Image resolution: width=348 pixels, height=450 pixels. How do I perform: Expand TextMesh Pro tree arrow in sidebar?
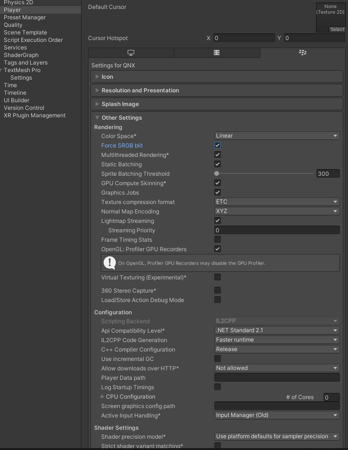[1, 70]
